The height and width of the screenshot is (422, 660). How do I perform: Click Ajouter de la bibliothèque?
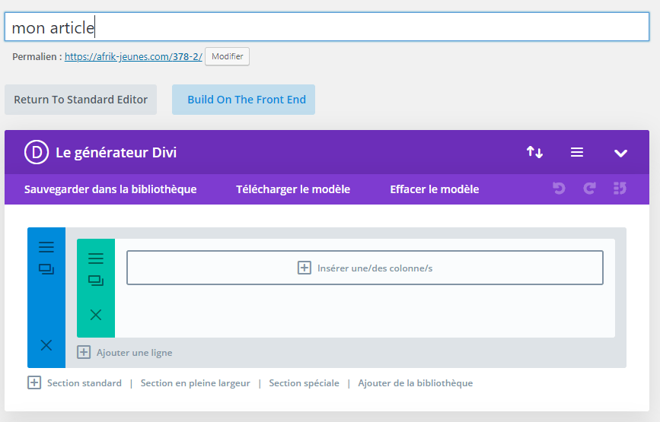coord(416,383)
